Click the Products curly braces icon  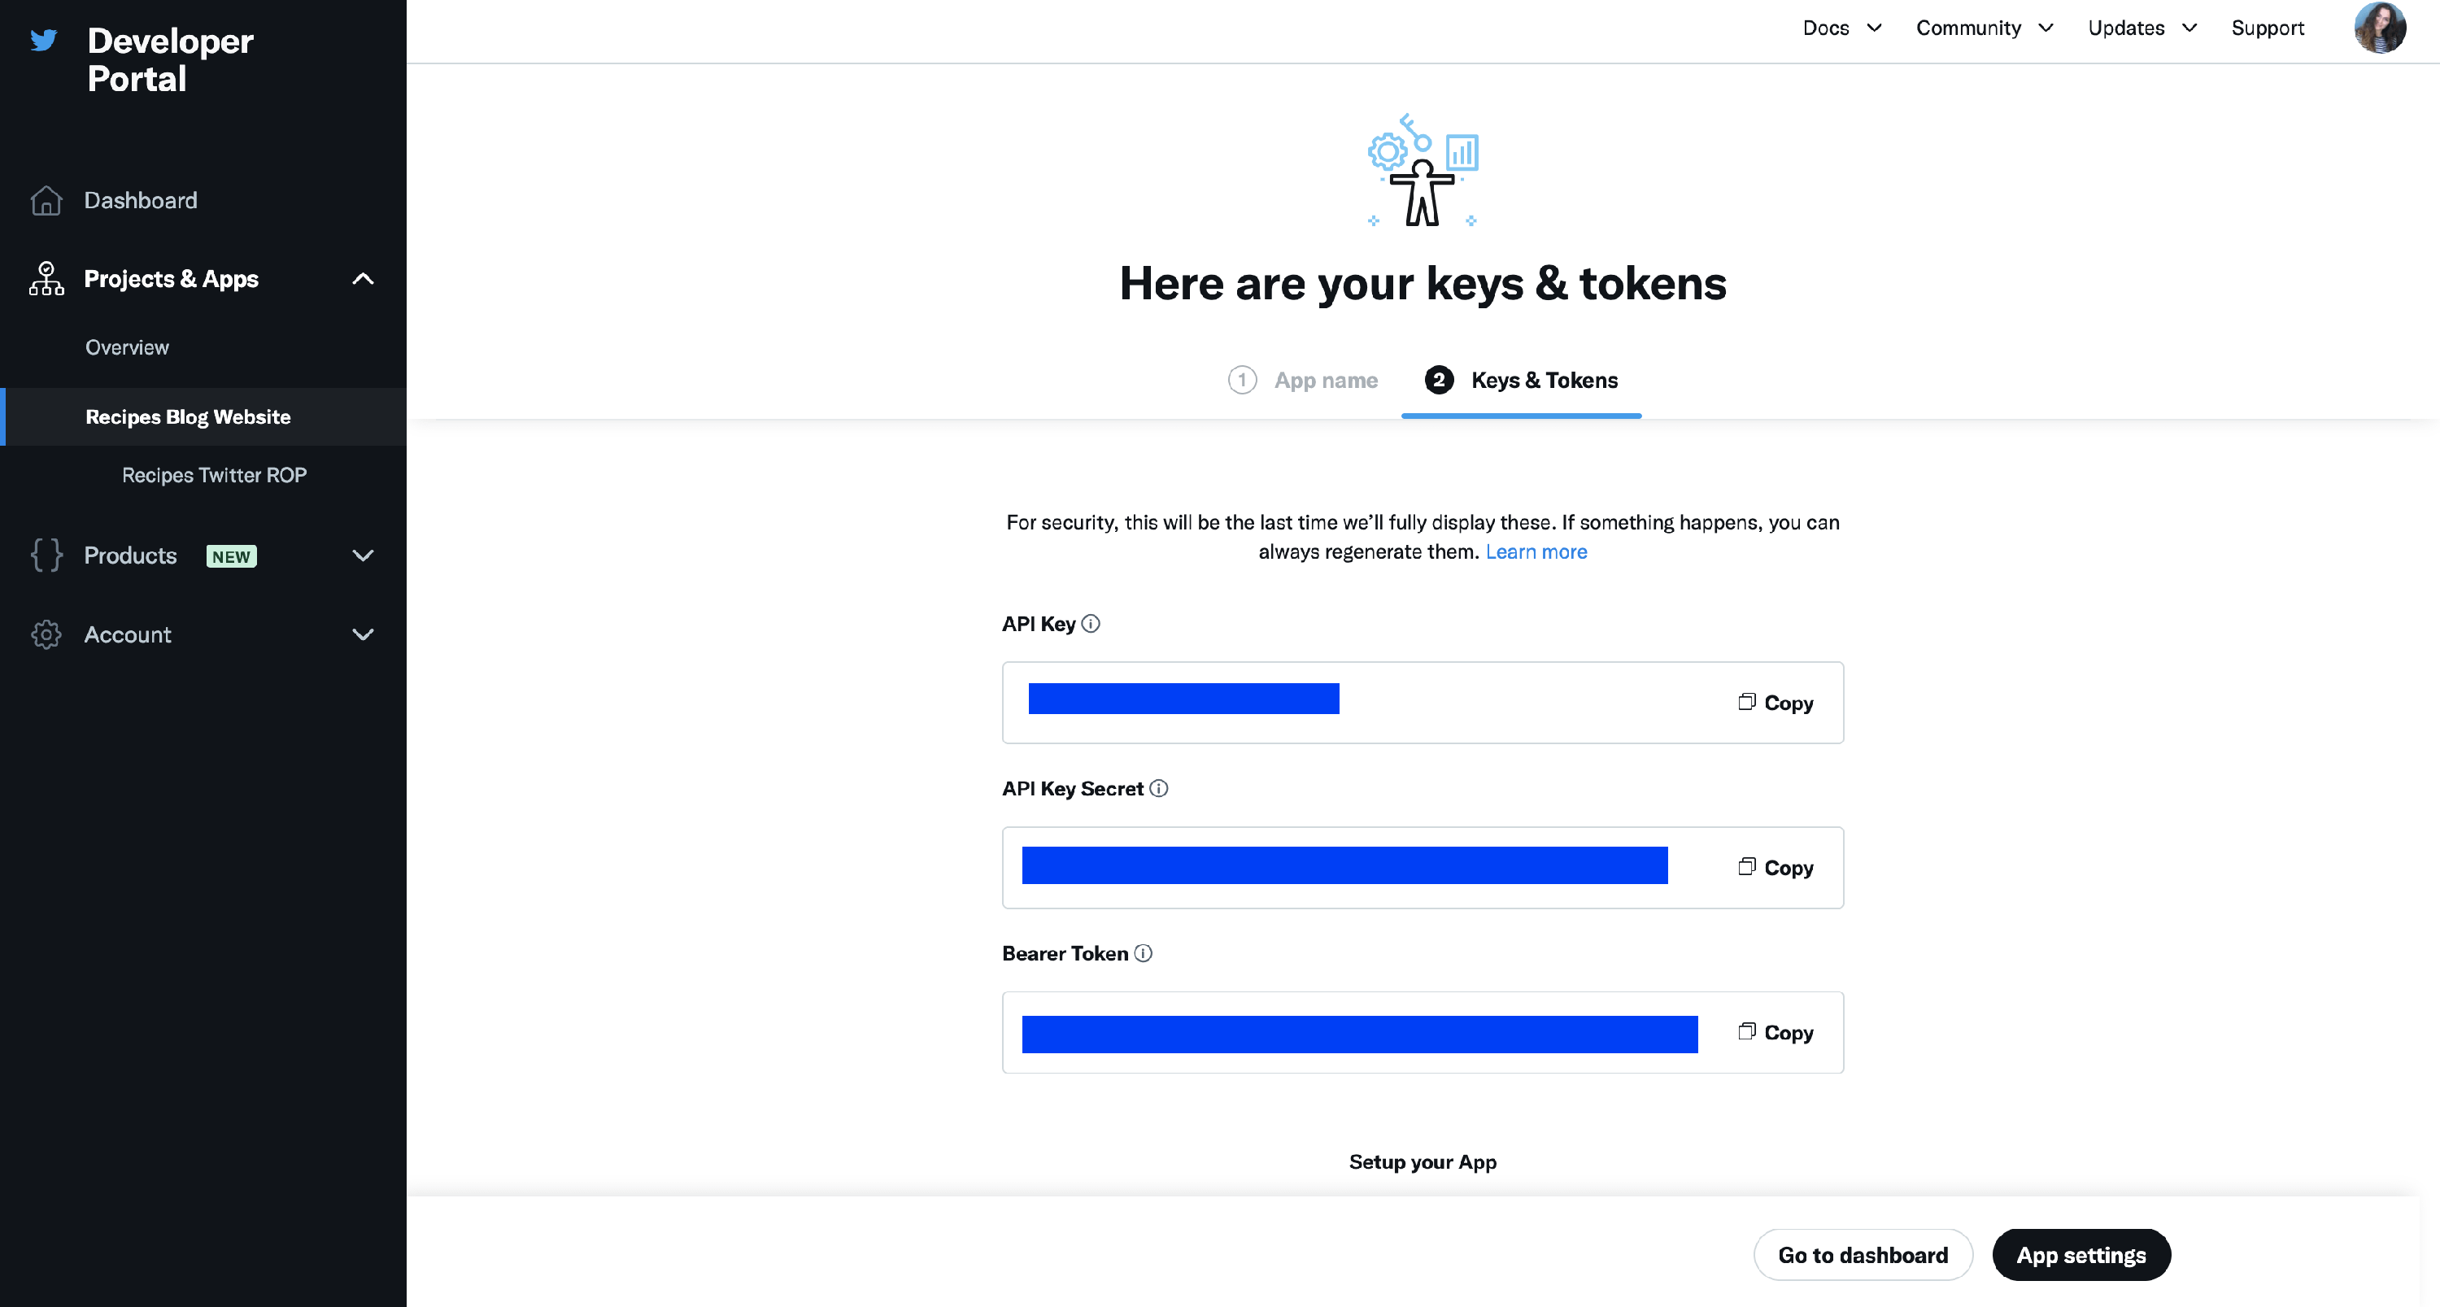click(x=46, y=555)
